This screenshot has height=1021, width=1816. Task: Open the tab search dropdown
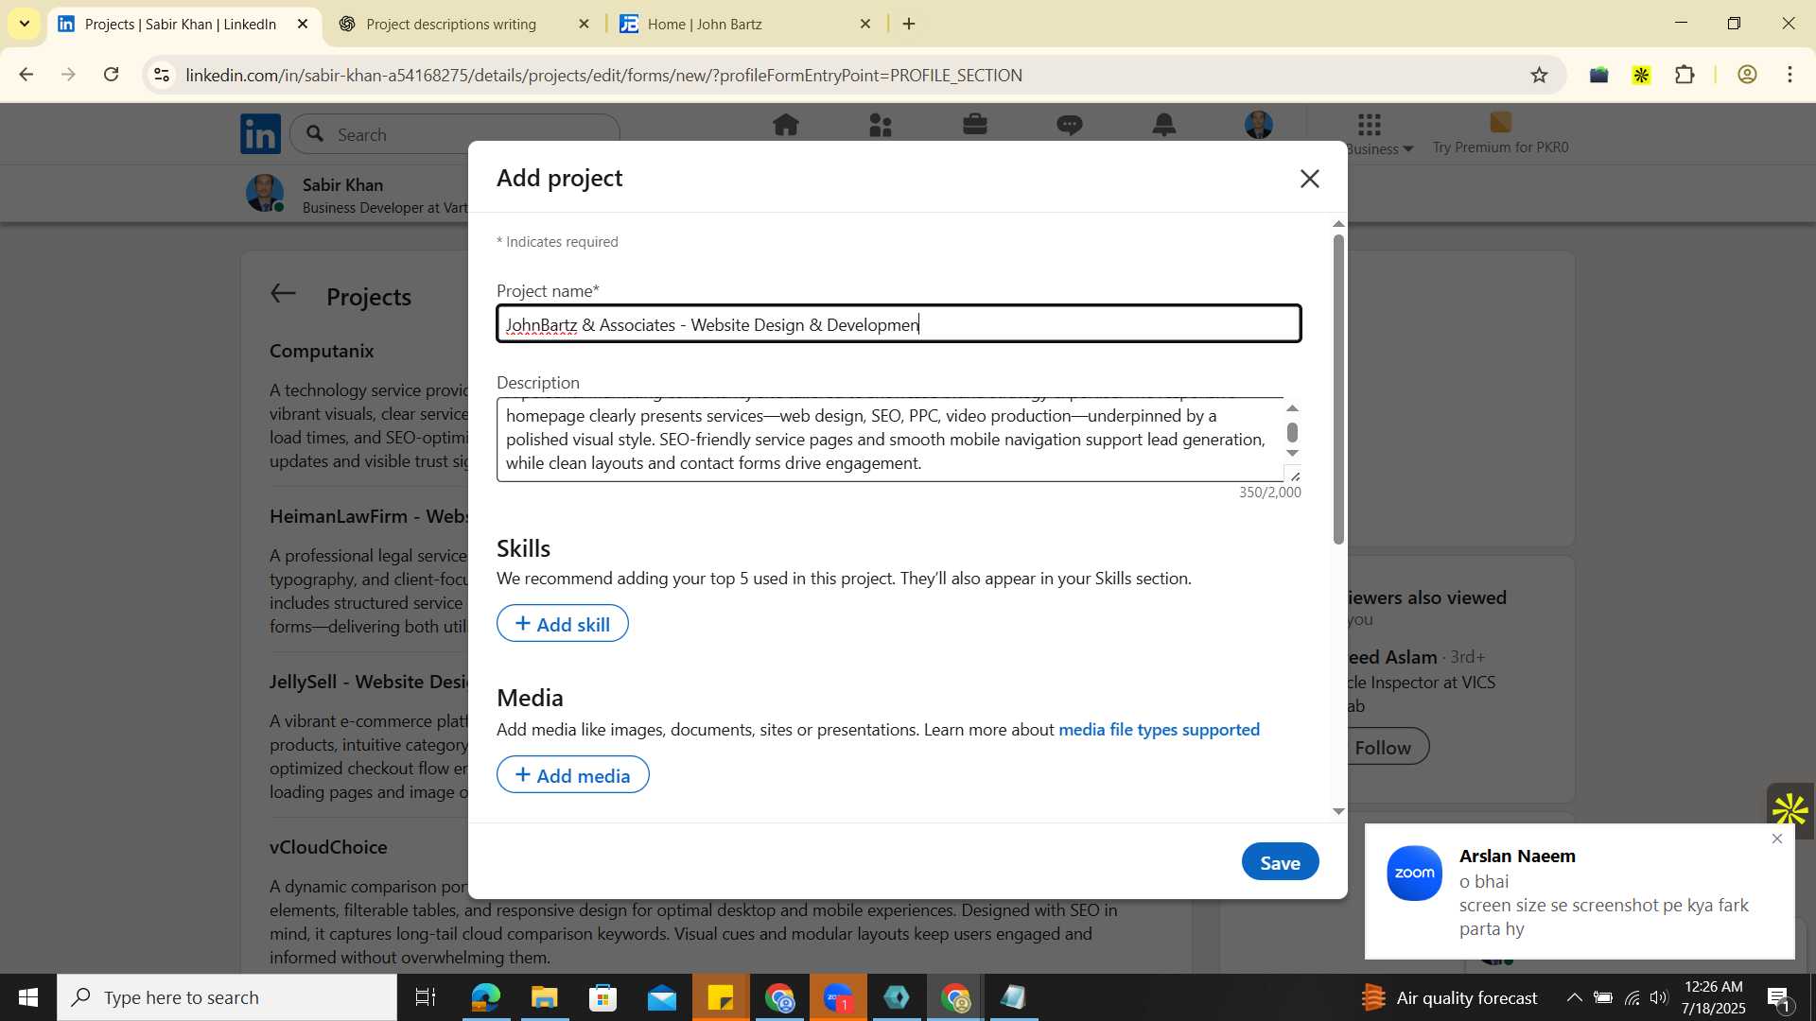click(x=24, y=24)
